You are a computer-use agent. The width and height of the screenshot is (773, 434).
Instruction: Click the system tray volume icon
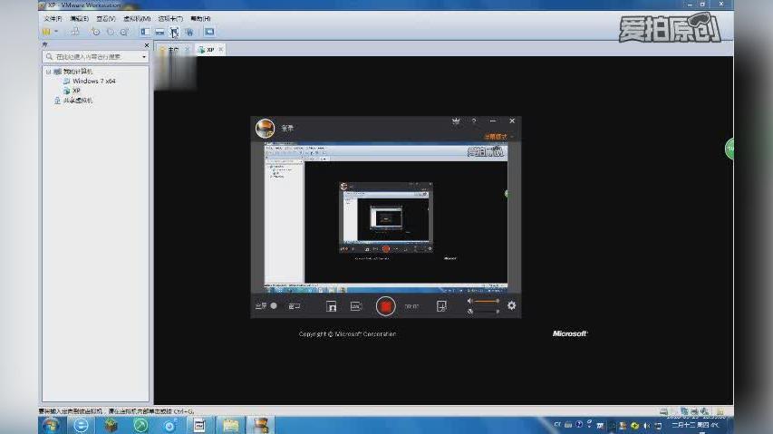[647, 425]
